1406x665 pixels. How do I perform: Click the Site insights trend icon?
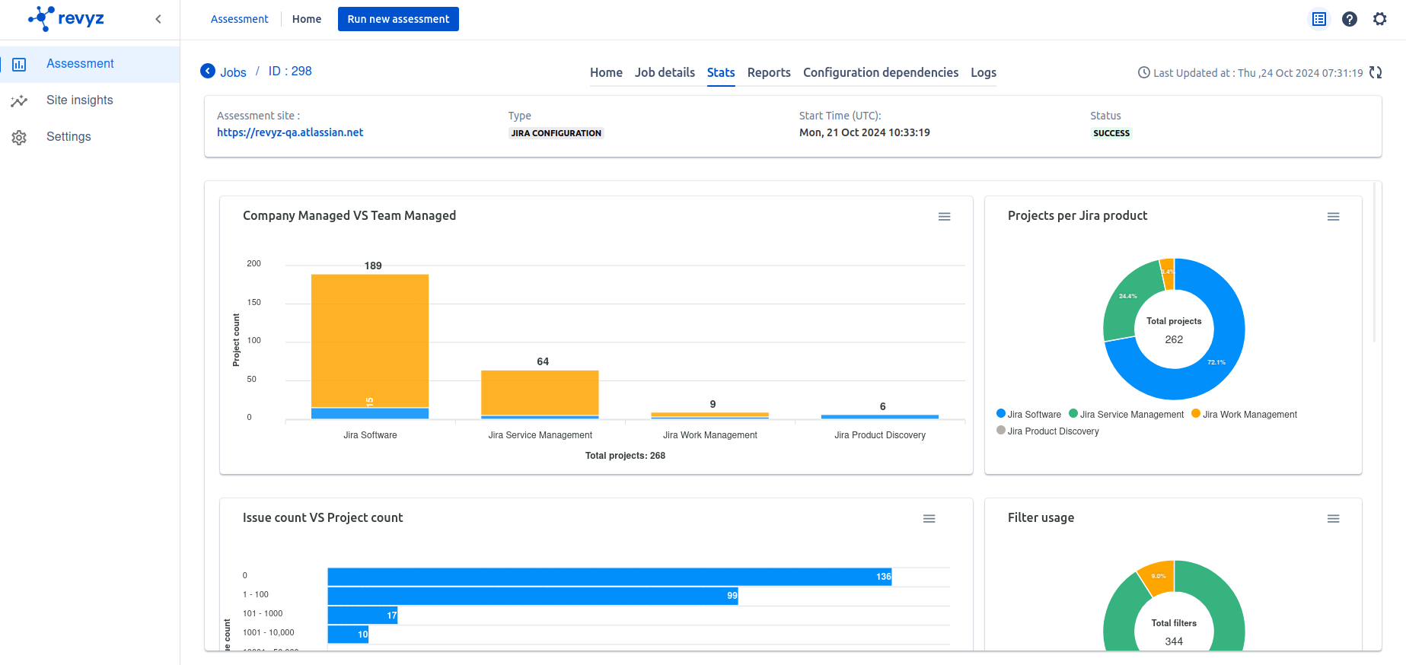(20, 101)
